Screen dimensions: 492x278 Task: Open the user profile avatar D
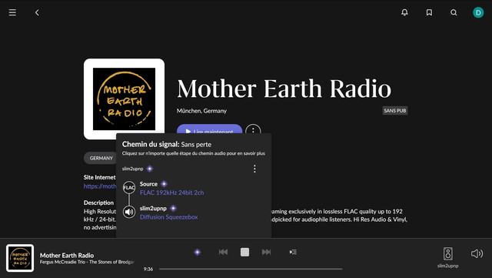pyautogui.click(x=478, y=12)
